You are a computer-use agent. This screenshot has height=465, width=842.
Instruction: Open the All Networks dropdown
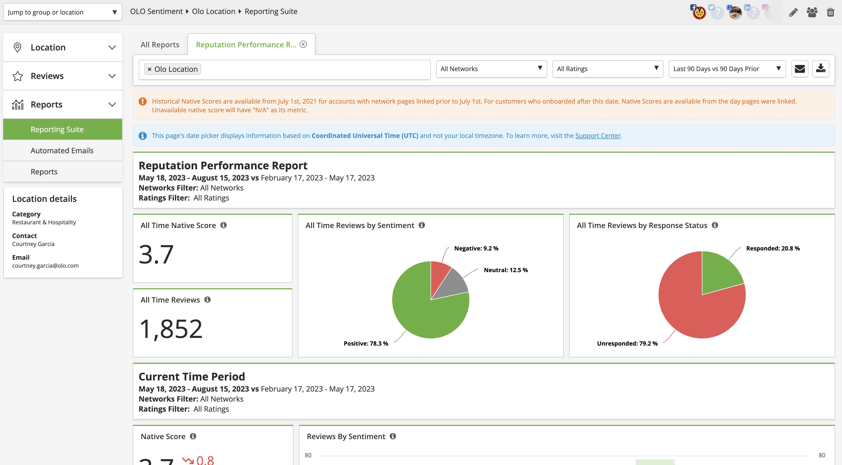coord(491,69)
